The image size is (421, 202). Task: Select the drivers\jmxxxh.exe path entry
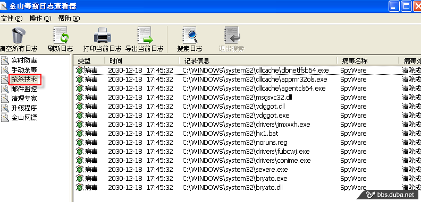point(246,124)
